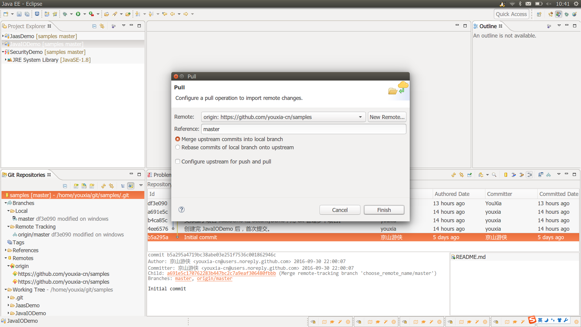The image size is (581, 327).
Task: Expand the JaasDemo project node
Action: pyautogui.click(x=3, y=36)
